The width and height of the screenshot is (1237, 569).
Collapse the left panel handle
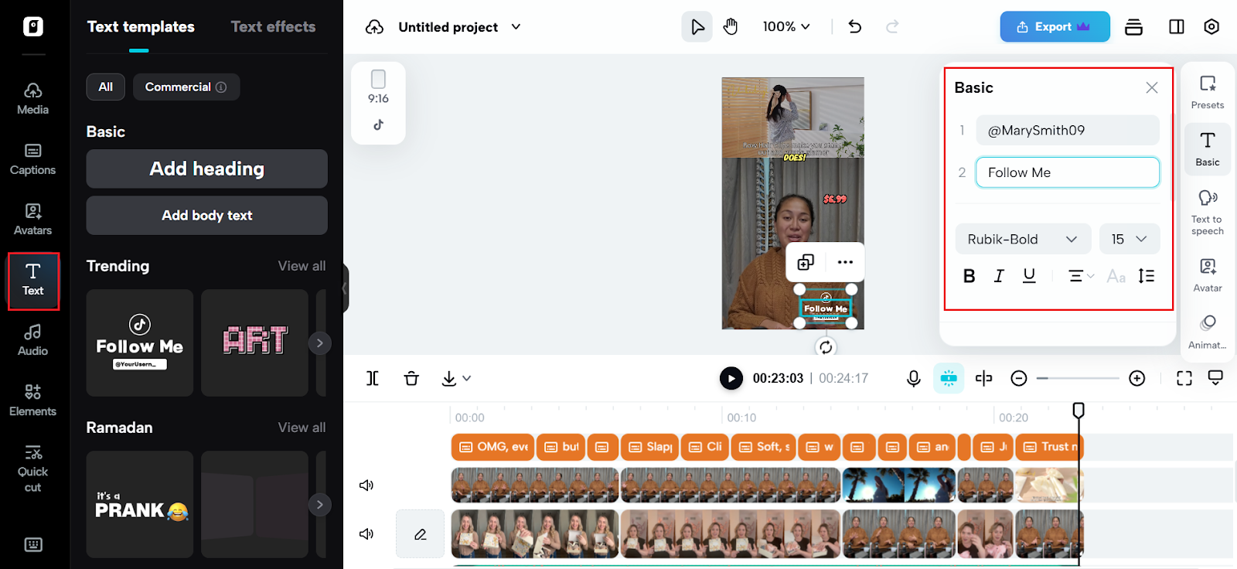[346, 288]
